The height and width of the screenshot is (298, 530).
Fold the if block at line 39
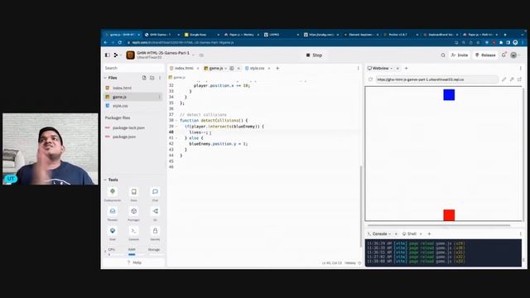(176, 127)
